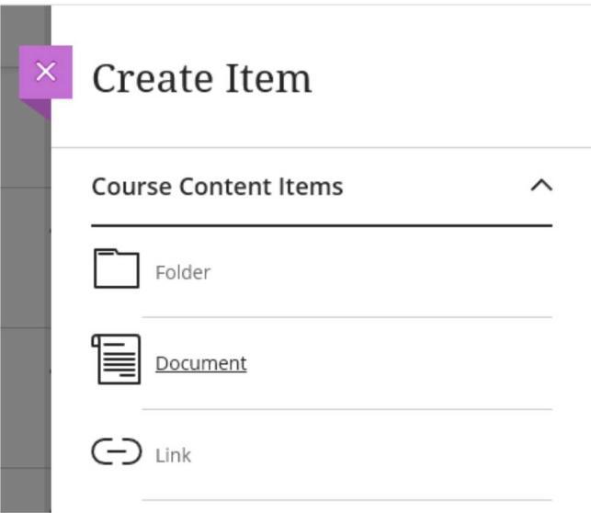Click empty space right of Link label
Screen dimensions: 591x513
(368, 455)
